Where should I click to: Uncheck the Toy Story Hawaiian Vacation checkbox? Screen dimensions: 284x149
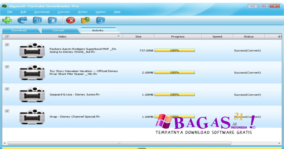tap(7, 67)
